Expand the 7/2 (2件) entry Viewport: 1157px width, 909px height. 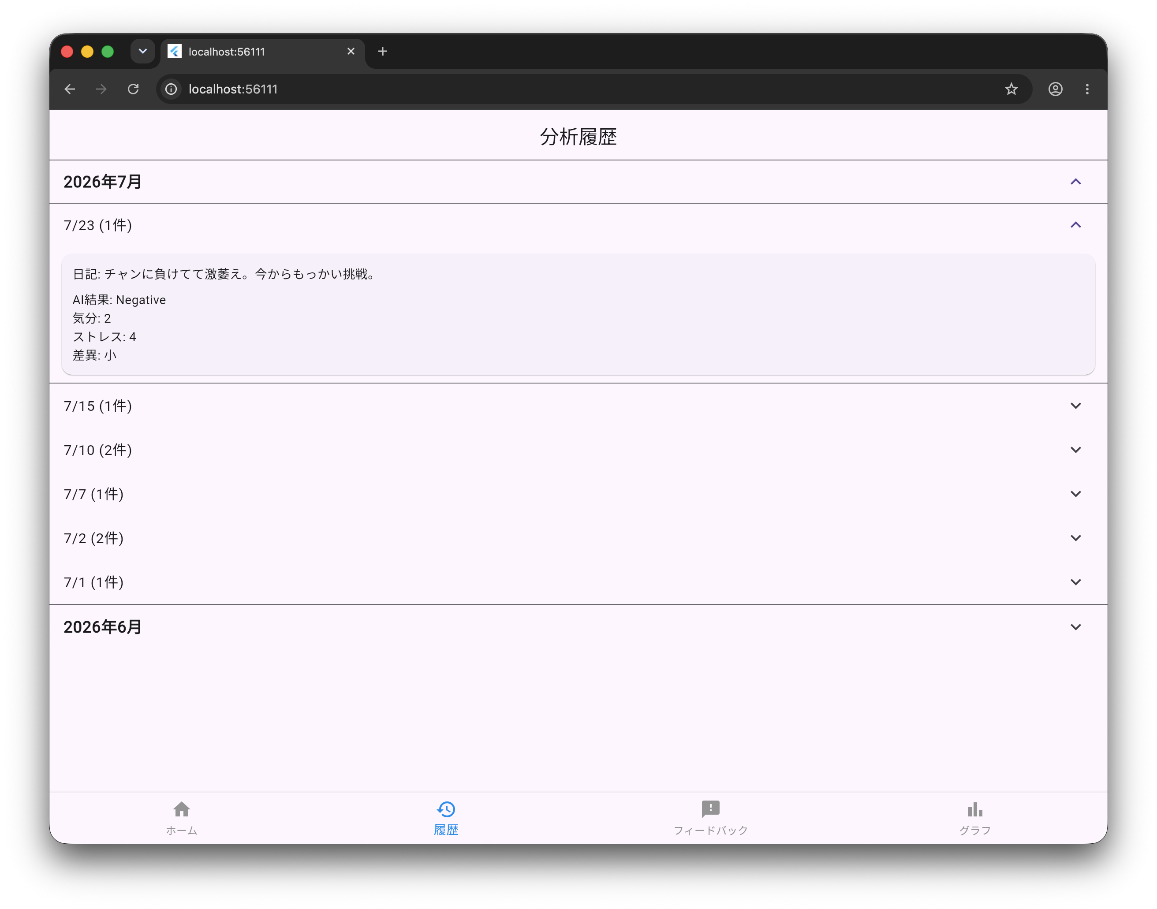1075,538
